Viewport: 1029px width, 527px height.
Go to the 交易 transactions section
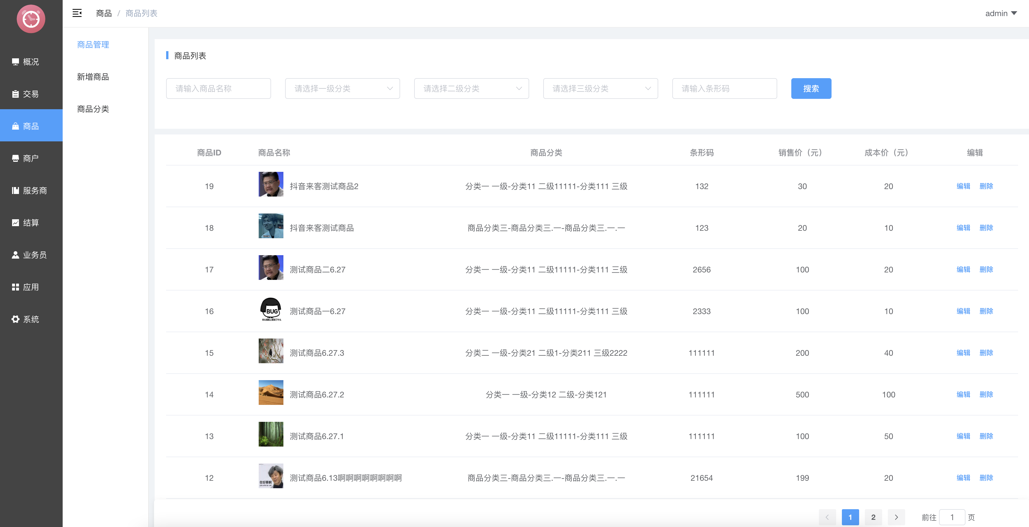point(31,94)
